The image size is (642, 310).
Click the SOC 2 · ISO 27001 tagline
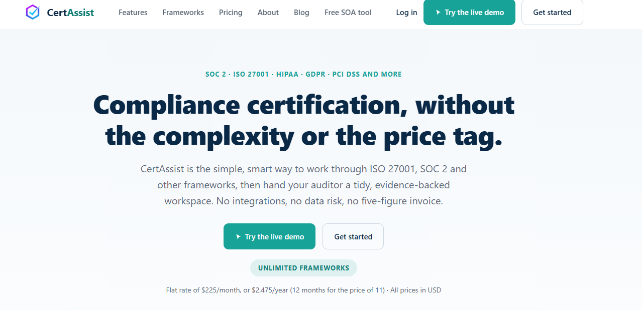point(303,74)
